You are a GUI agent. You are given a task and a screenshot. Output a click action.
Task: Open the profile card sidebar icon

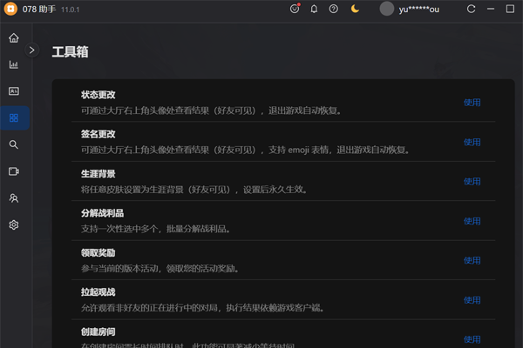tap(14, 90)
